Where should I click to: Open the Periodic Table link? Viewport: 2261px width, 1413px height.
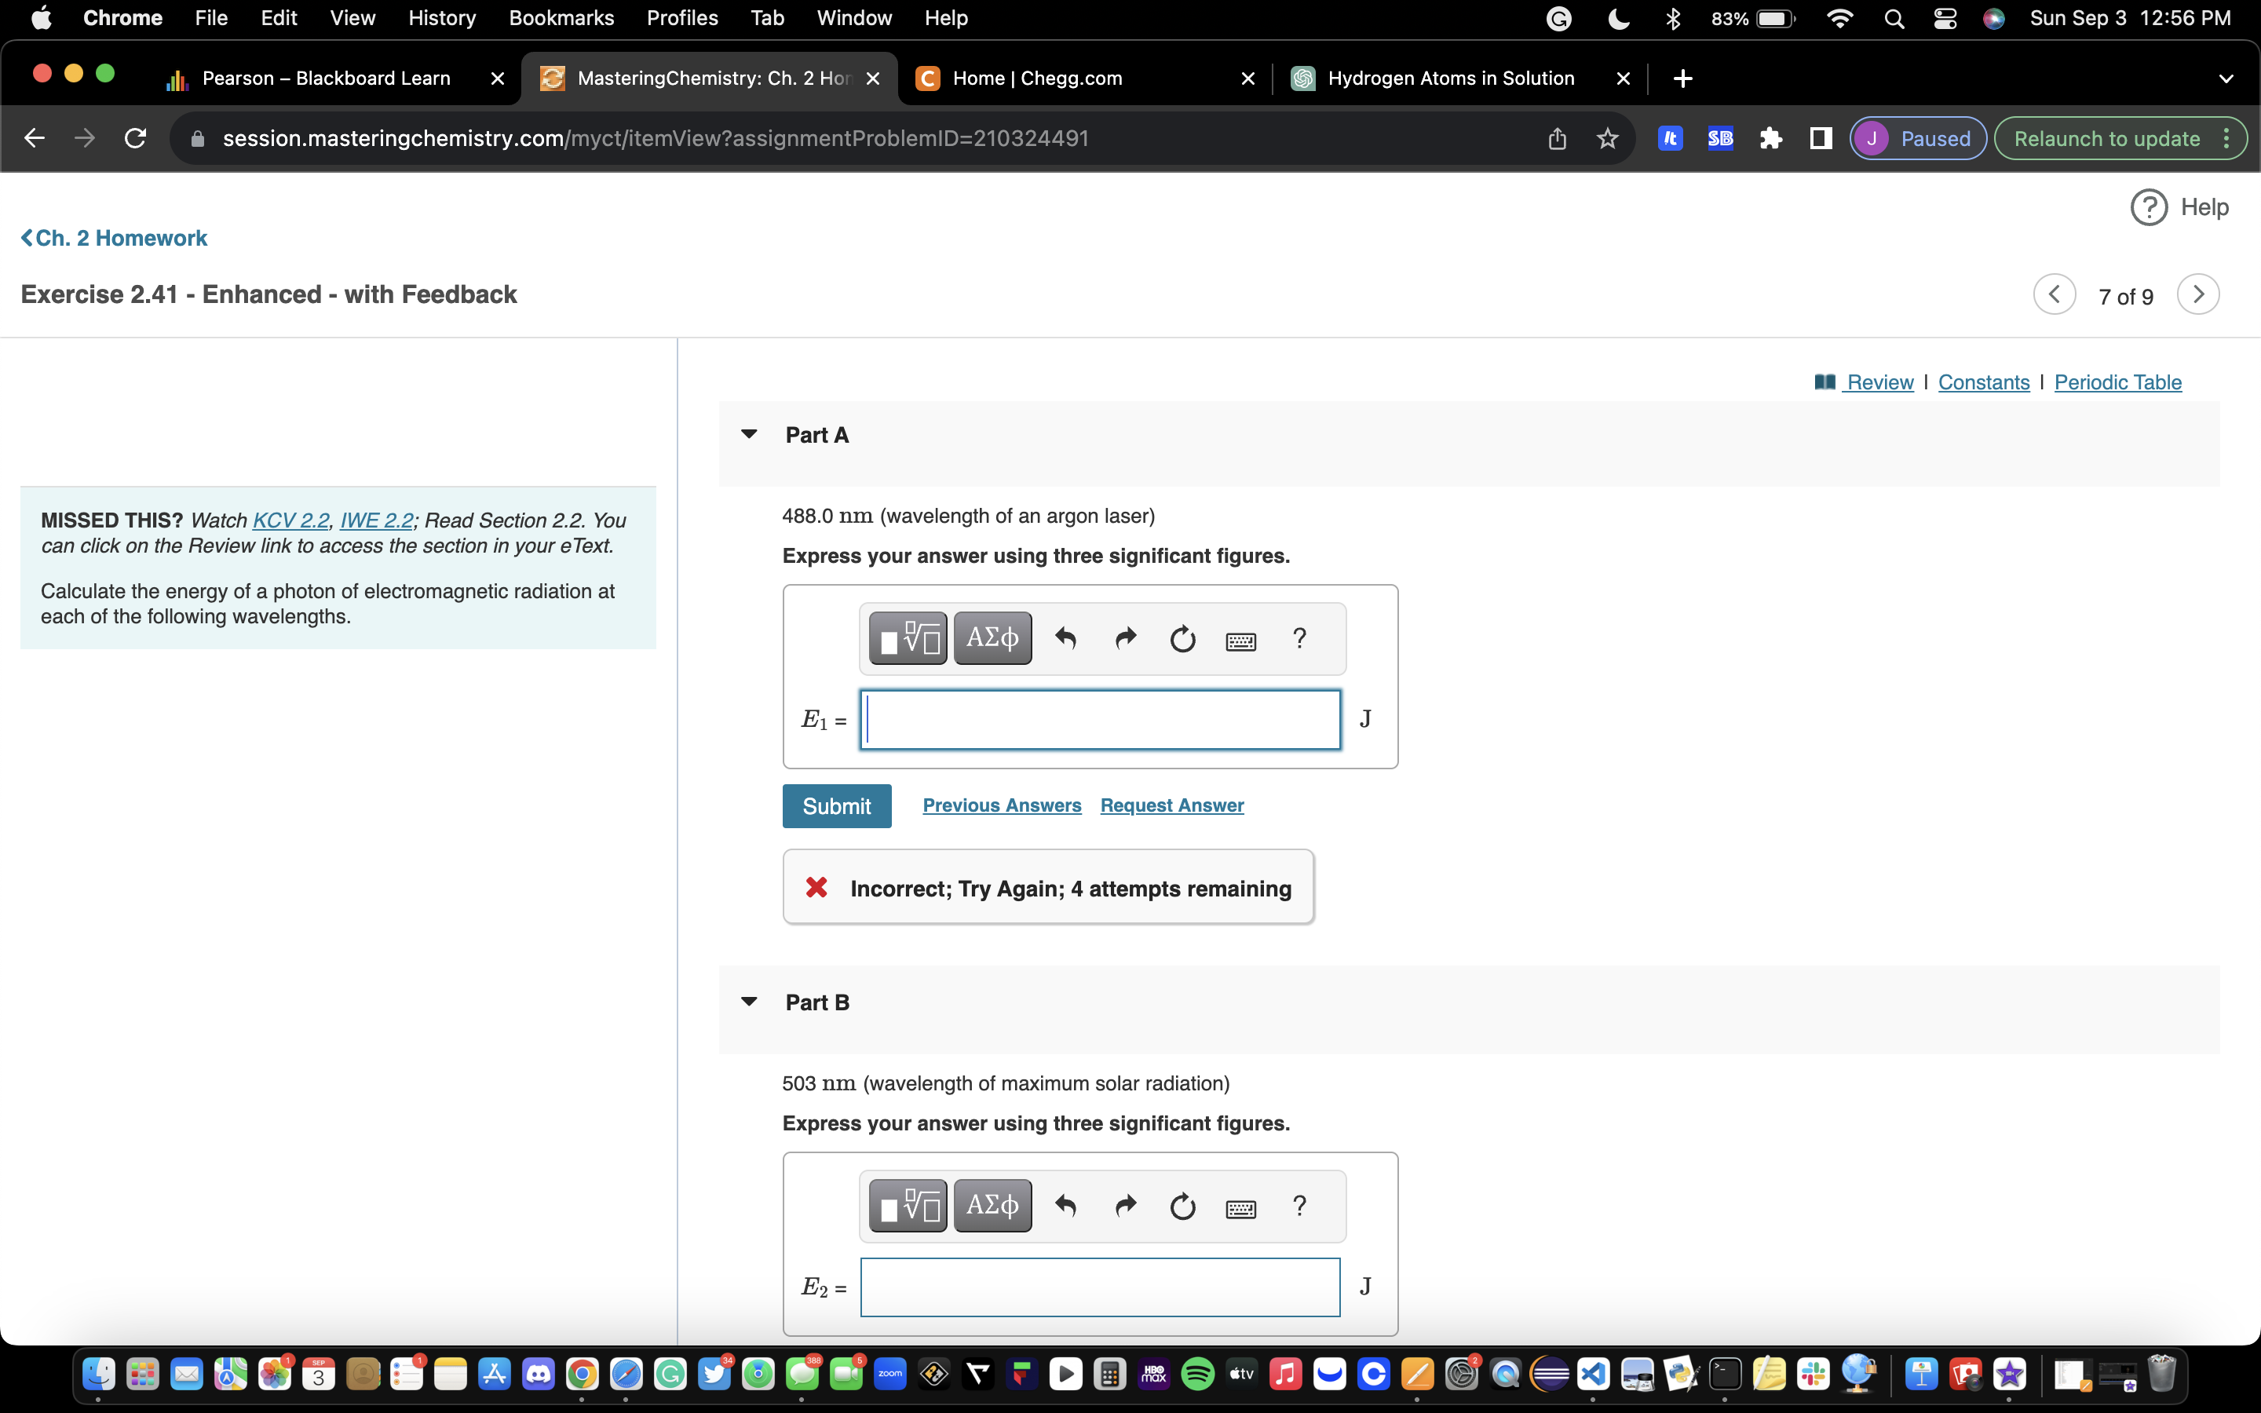click(x=2117, y=382)
